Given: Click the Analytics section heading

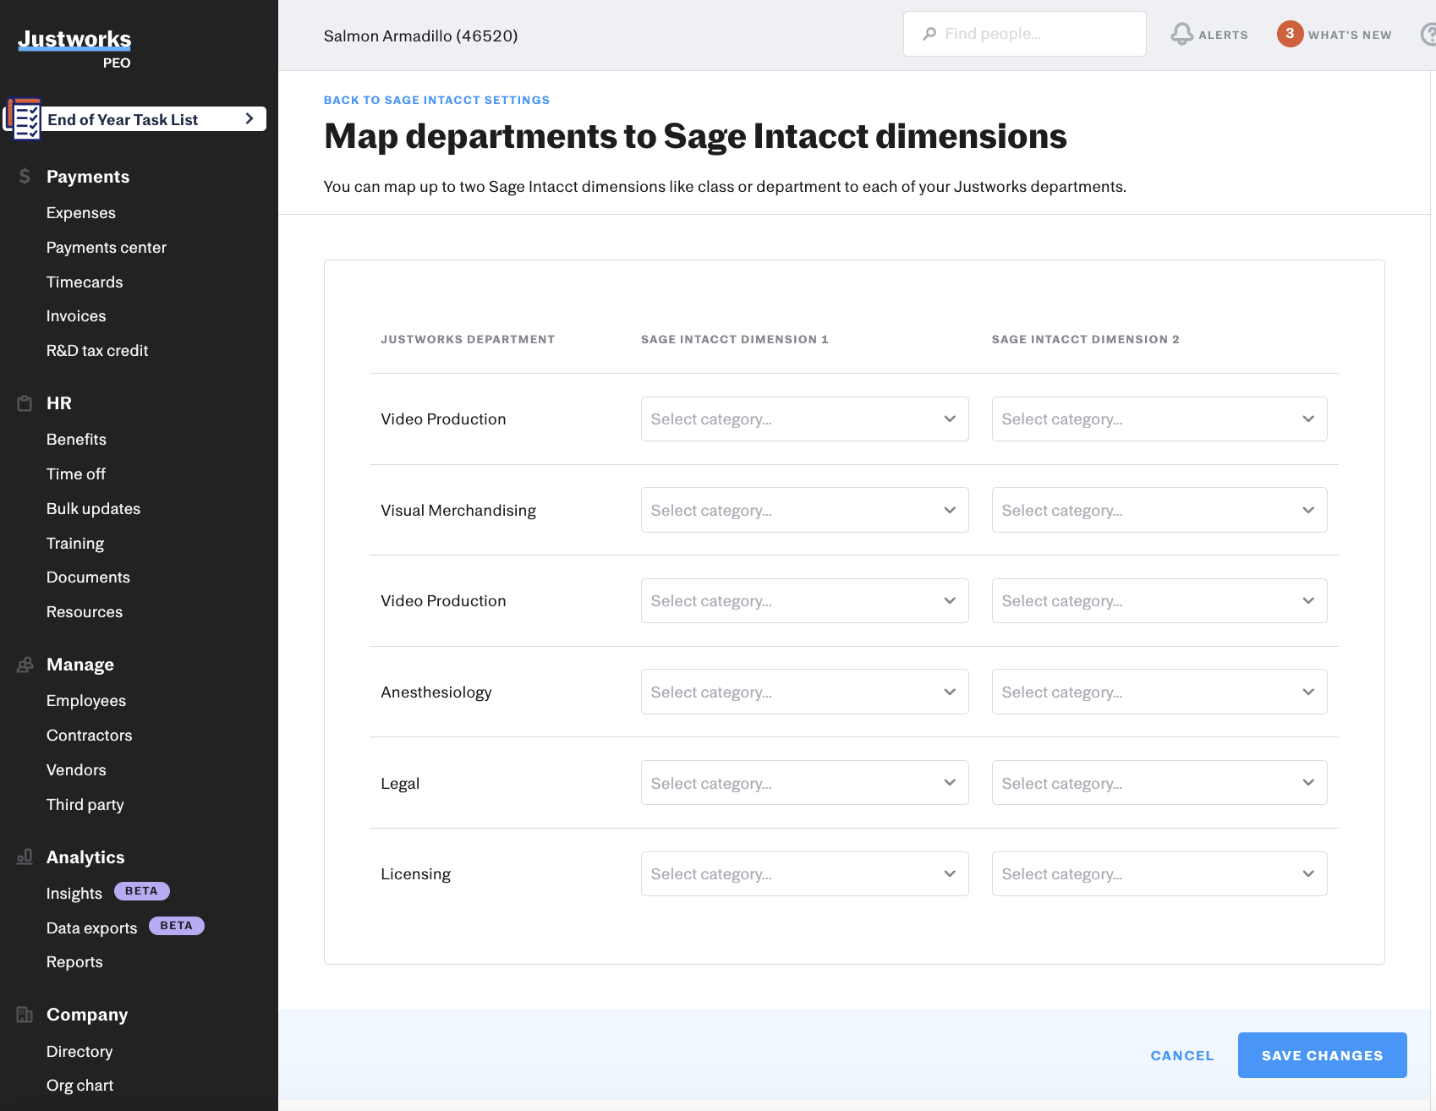Looking at the screenshot, I should click(85, 857).
